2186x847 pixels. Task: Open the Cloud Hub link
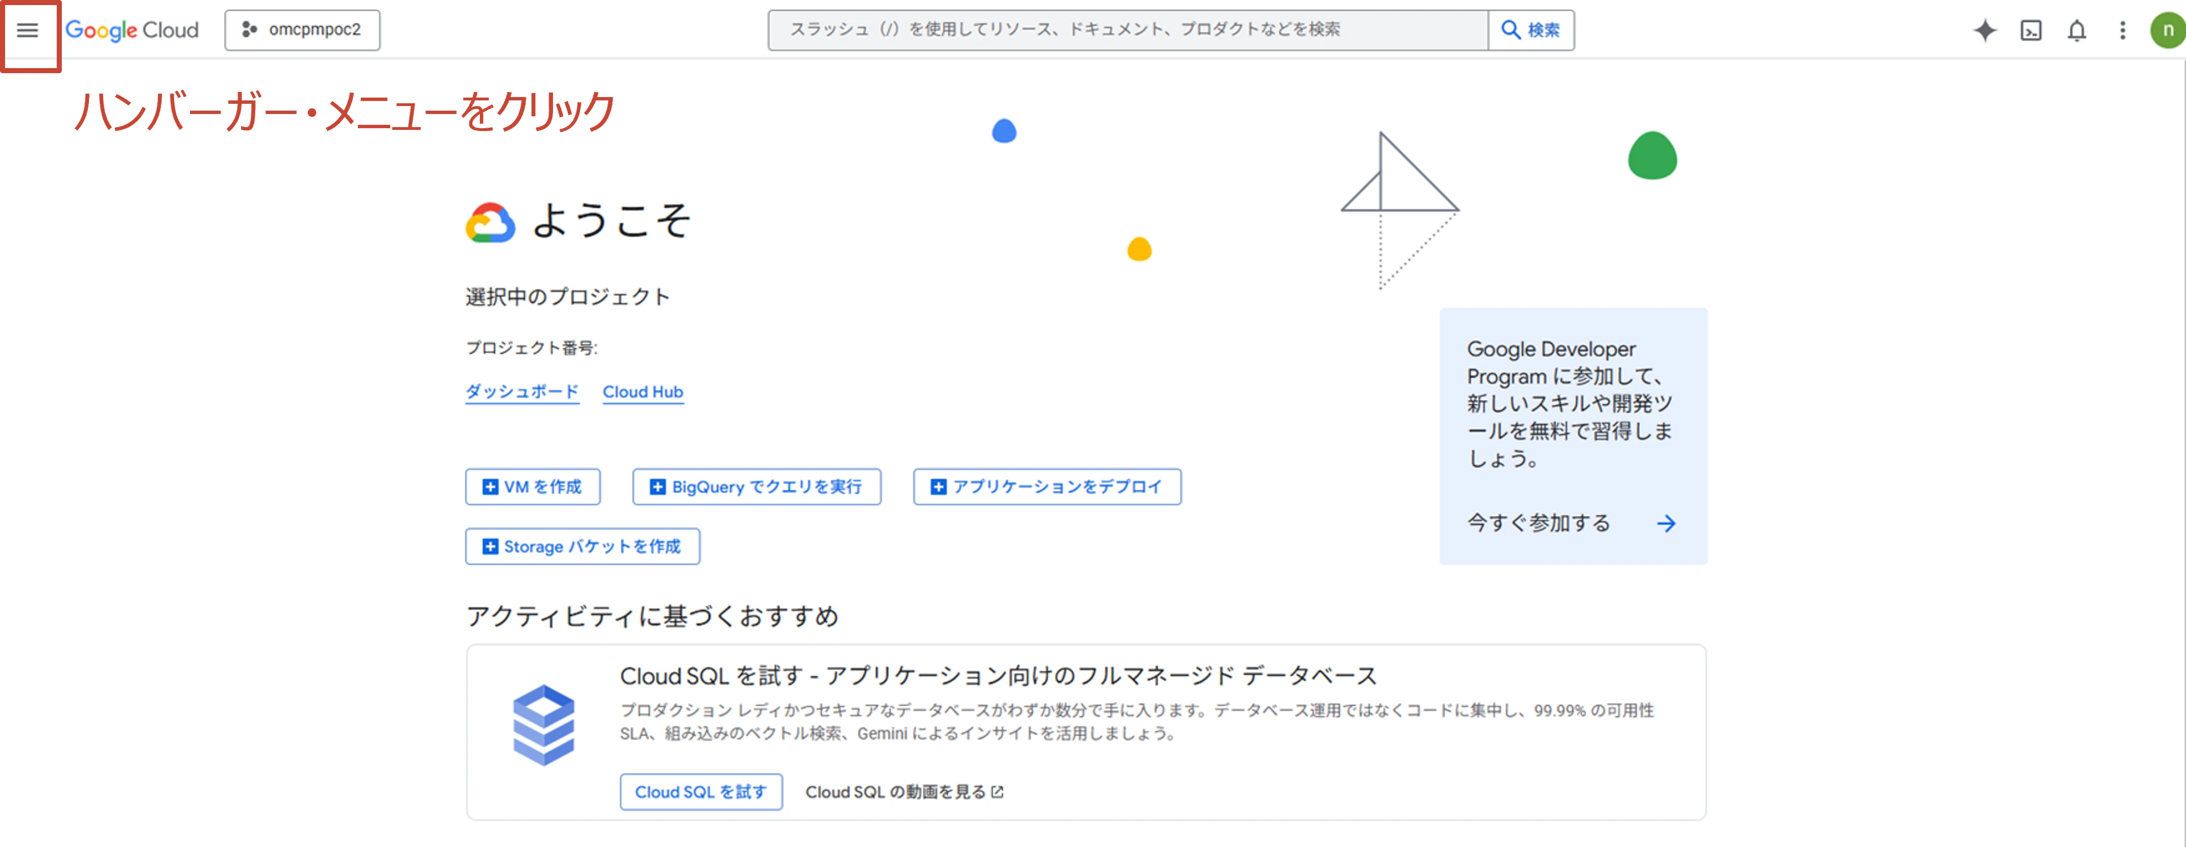(643, 391)
